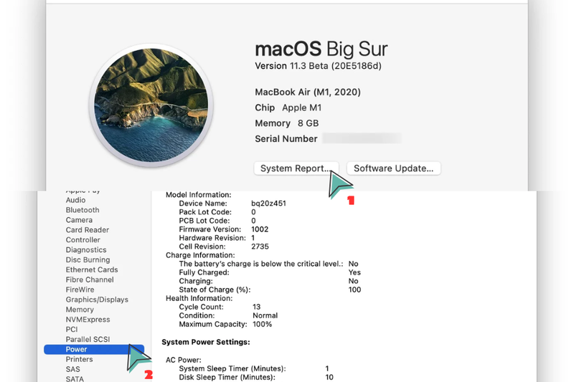Select Camera in the sidebar
This screenshot has height=382, width=574.
79,220
